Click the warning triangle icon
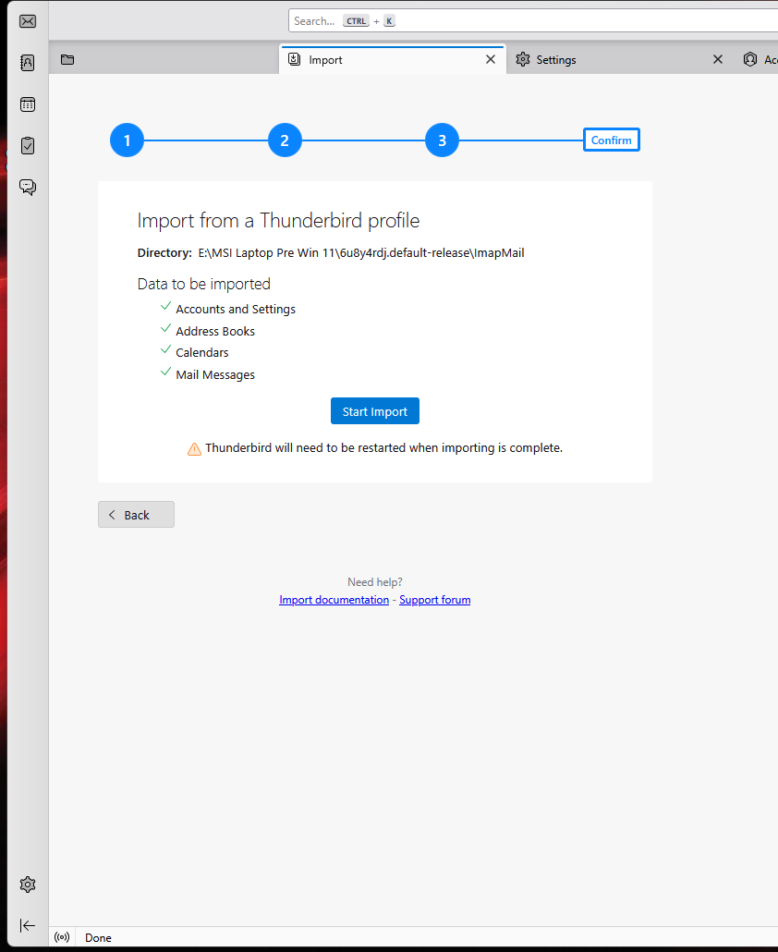Viewport: 778px width, 952px height. coord(194,448)
